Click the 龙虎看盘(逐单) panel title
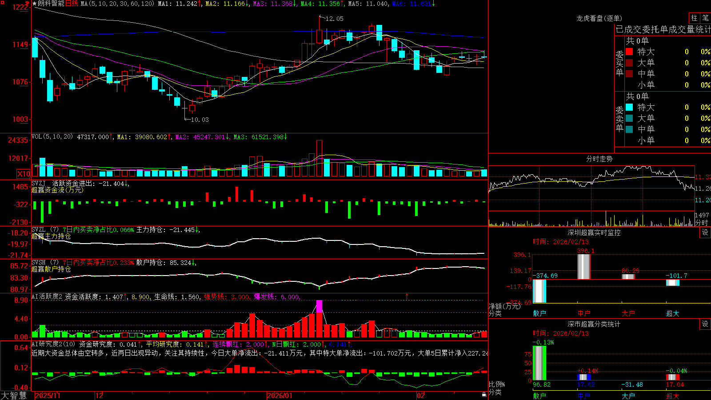The width and height of the screenshot is (711, 400). click(x=599, y=18)
